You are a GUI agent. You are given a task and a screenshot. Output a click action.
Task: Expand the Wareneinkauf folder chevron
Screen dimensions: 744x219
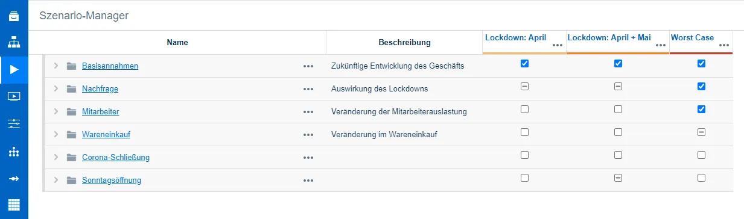tap(56, 134)
